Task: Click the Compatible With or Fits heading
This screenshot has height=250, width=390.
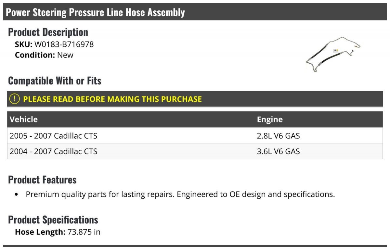Action: (x=55, y=81)
